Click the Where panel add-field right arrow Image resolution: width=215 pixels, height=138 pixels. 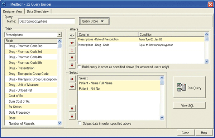[72, 35]
